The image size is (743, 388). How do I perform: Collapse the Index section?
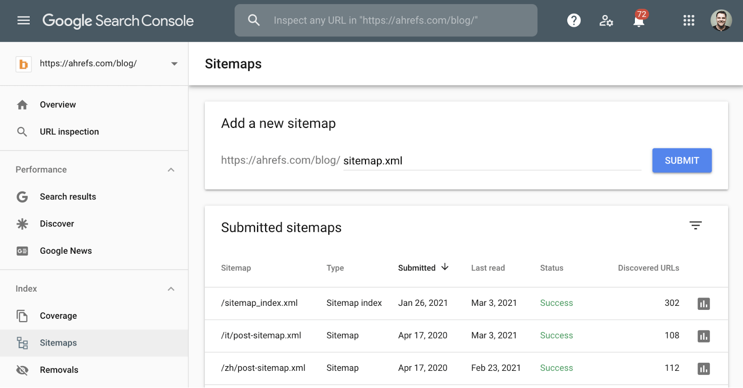171,289
